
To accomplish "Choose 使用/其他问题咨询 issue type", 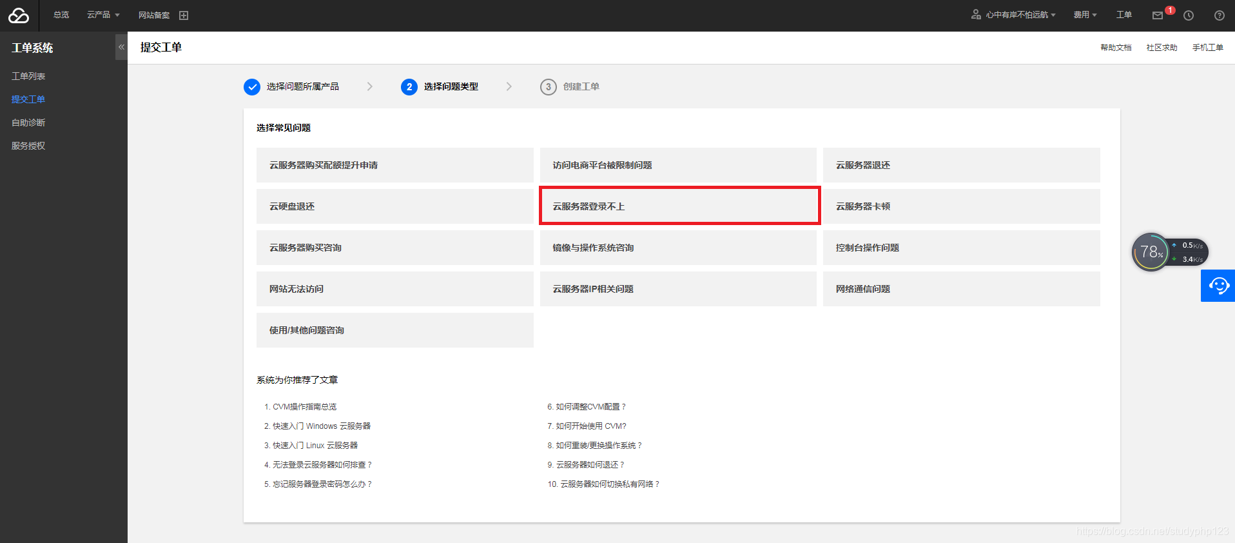I will (x=395, y=330).
